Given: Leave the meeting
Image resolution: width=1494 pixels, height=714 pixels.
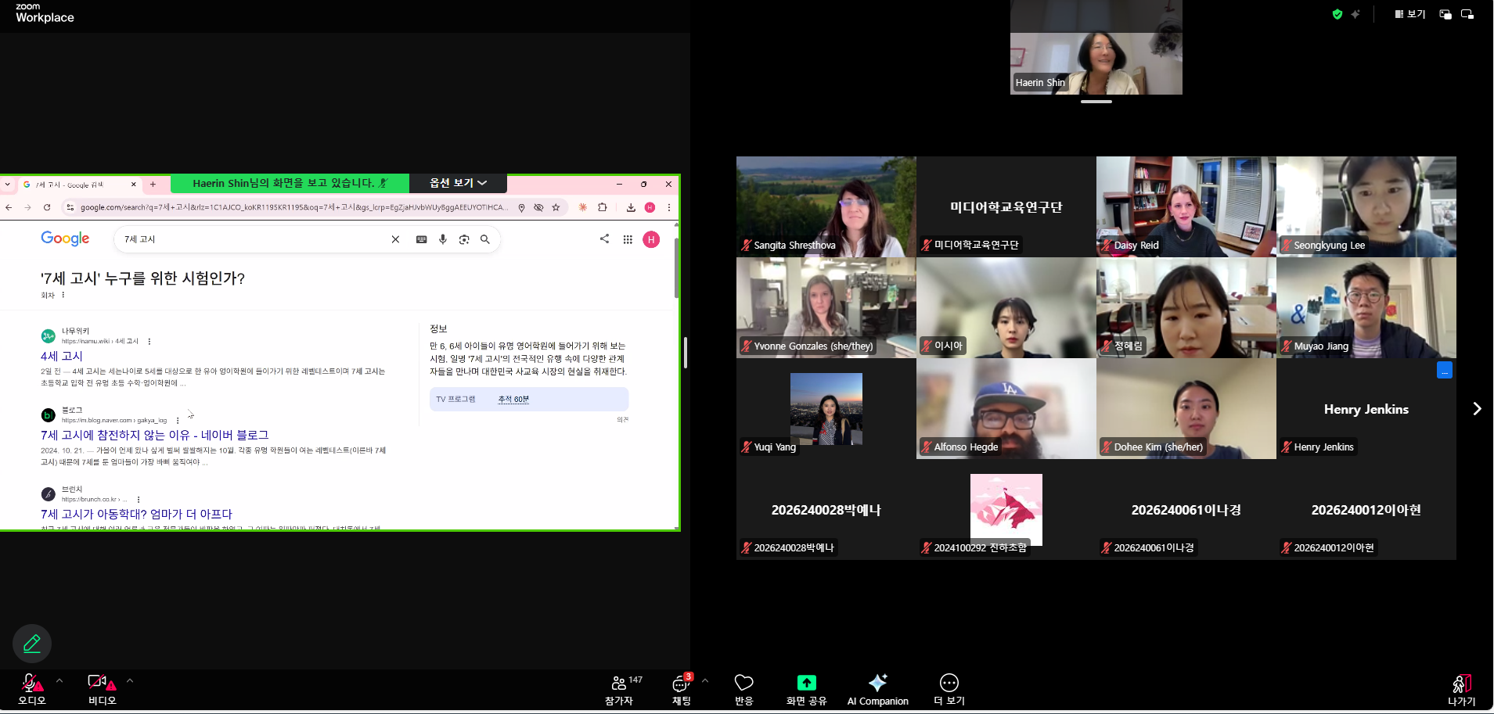Looking at the screenshot, I should pos(1461,687).
